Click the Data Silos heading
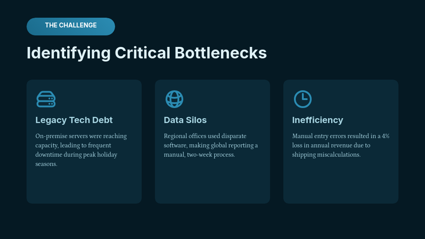 (x=185, y=120)
